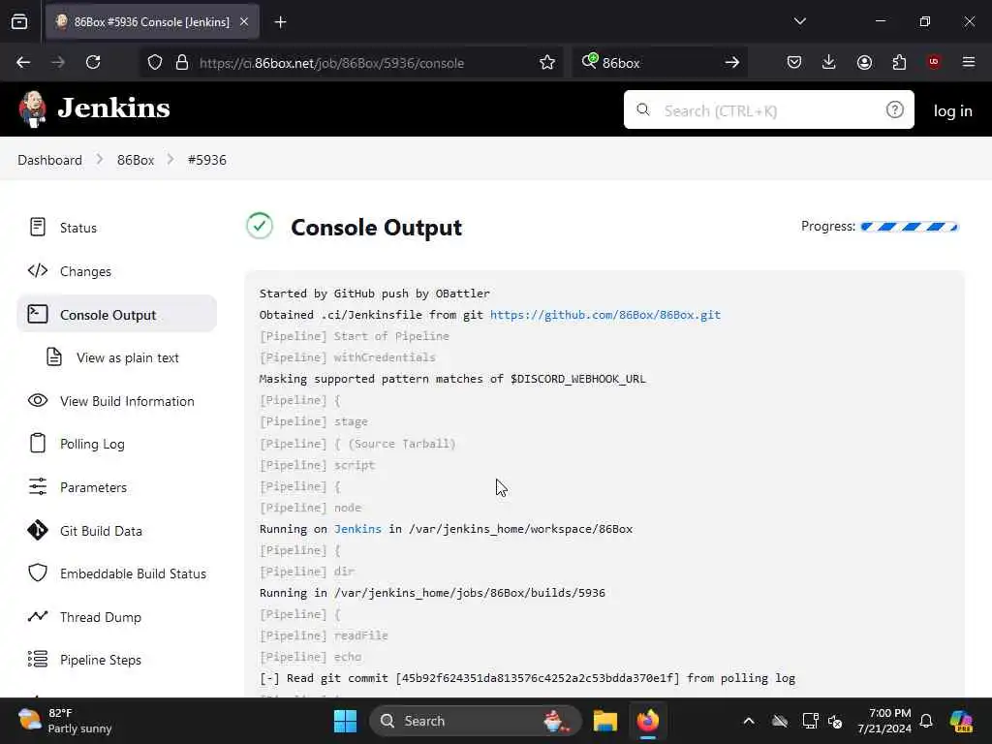Open the Status page icon
This screenshot has width=992, height=744.
tap(38, 227)
